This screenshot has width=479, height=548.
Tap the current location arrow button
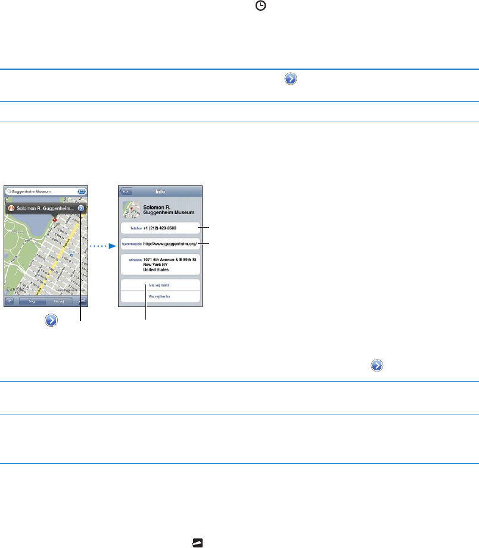pos(10,301)
